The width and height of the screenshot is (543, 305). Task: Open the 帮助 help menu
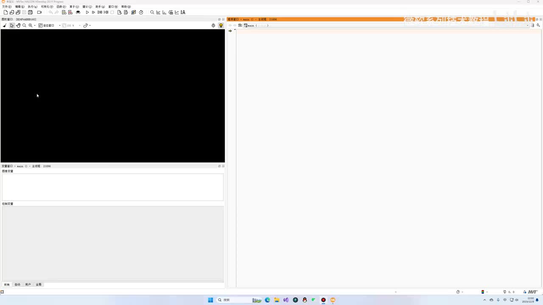pos(126,7)
